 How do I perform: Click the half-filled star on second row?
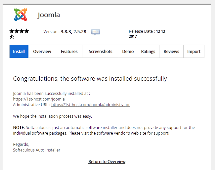point(12,37)
